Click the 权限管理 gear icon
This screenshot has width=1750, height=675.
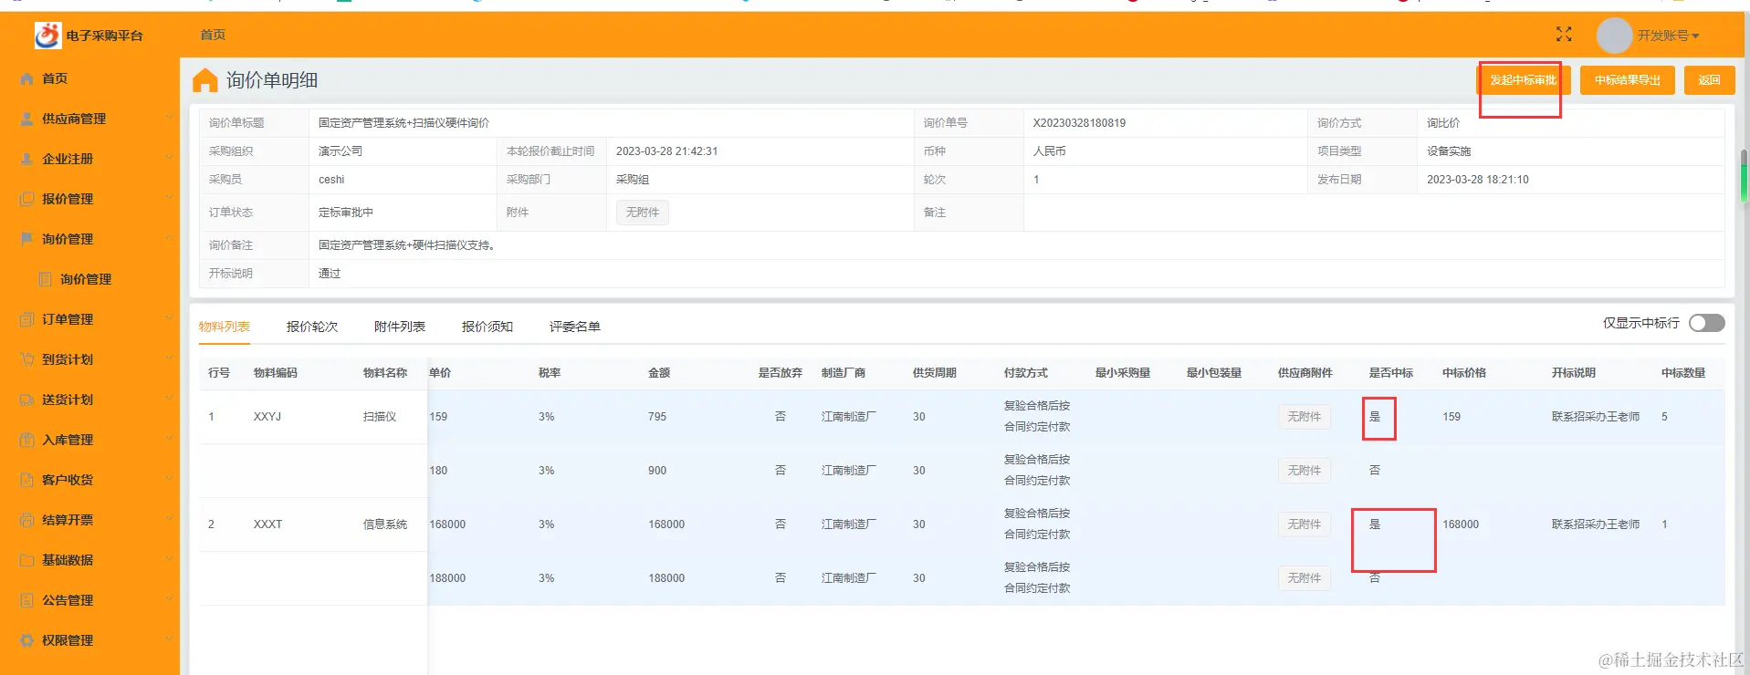point(27,640)
